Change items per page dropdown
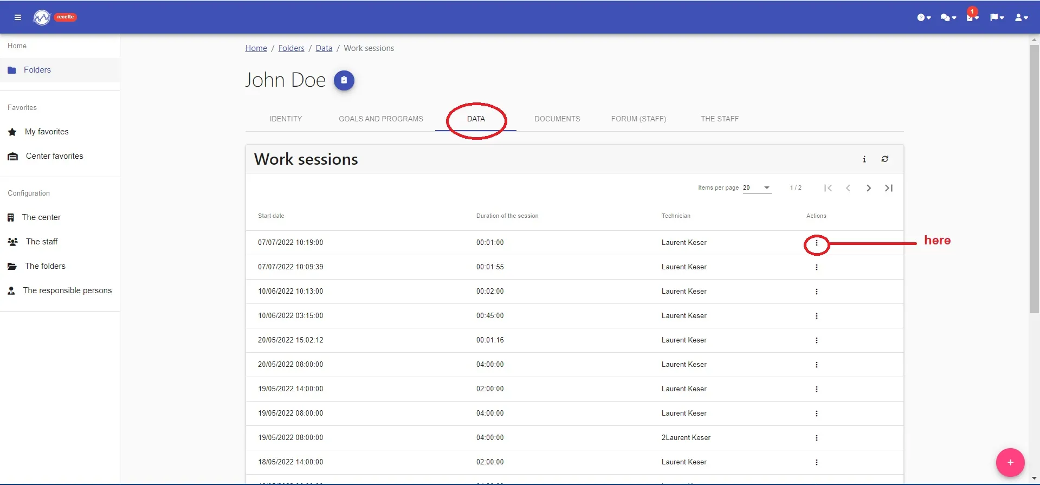Image resolution: width=1040 pixels, height=485 pixels. (x=757, y=188)
